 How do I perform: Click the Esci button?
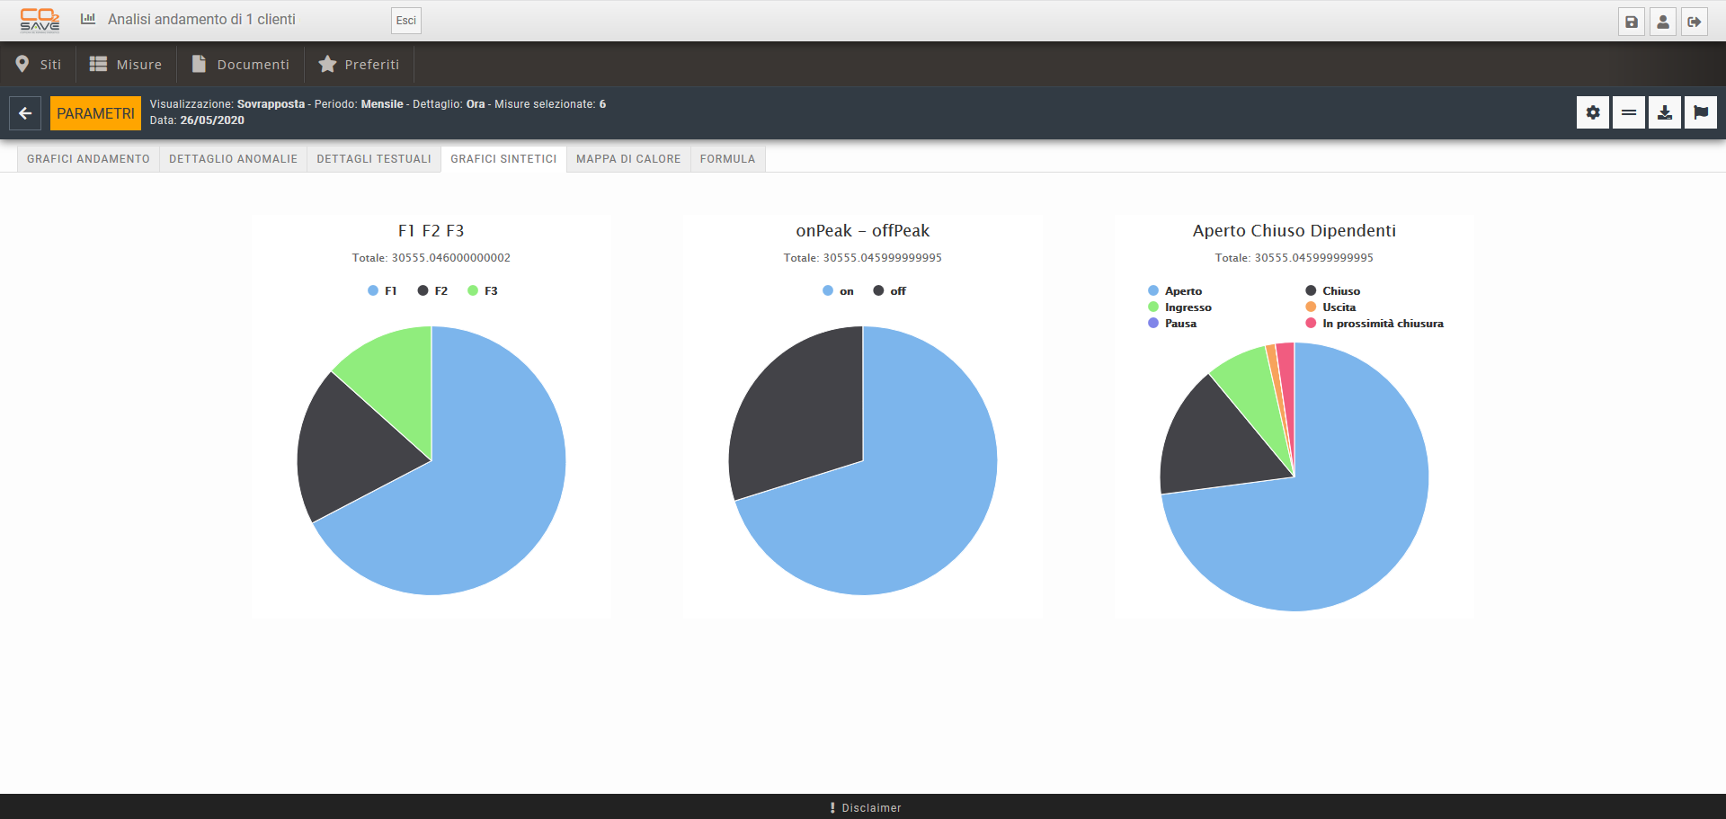(x=406, y=21)
